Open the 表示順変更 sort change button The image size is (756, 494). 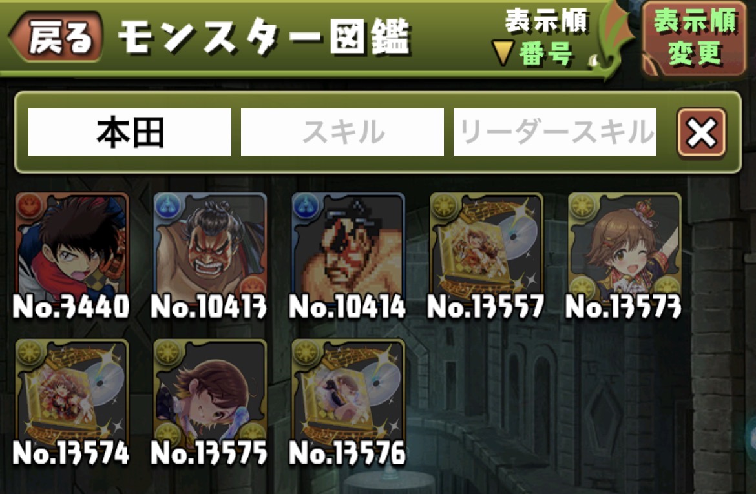coord(695,37)
